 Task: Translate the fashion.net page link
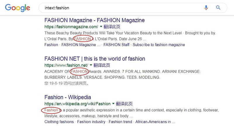pos(102,65)
